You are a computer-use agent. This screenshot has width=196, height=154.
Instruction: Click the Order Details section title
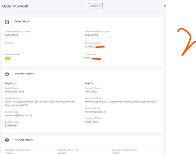tap(22, 21)
